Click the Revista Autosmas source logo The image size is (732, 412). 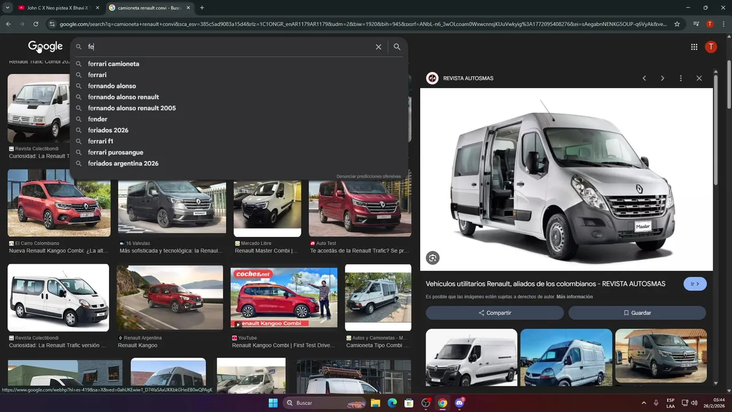coord(432,78)
